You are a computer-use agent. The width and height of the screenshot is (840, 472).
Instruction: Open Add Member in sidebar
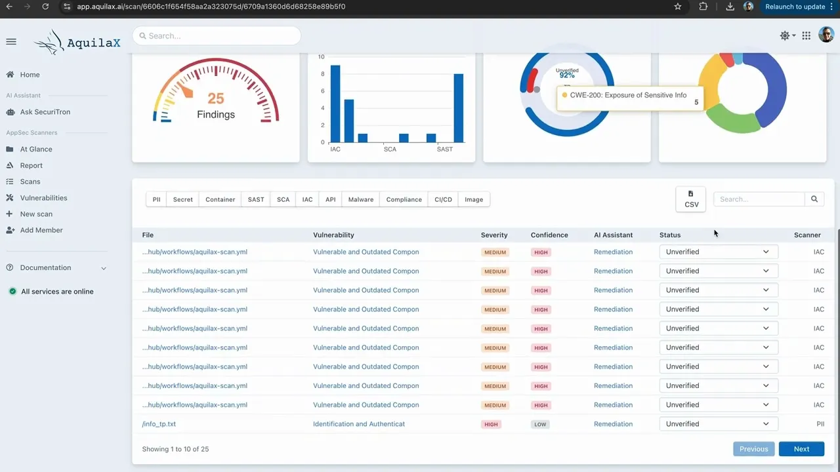41,230
